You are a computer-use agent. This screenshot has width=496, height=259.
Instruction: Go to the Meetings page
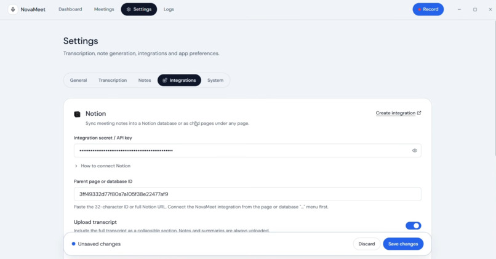104,9
